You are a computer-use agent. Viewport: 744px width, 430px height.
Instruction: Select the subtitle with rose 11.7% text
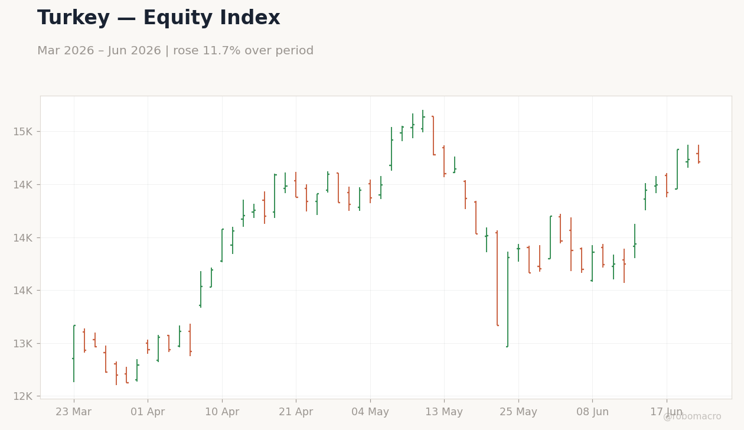pos(175,51)
